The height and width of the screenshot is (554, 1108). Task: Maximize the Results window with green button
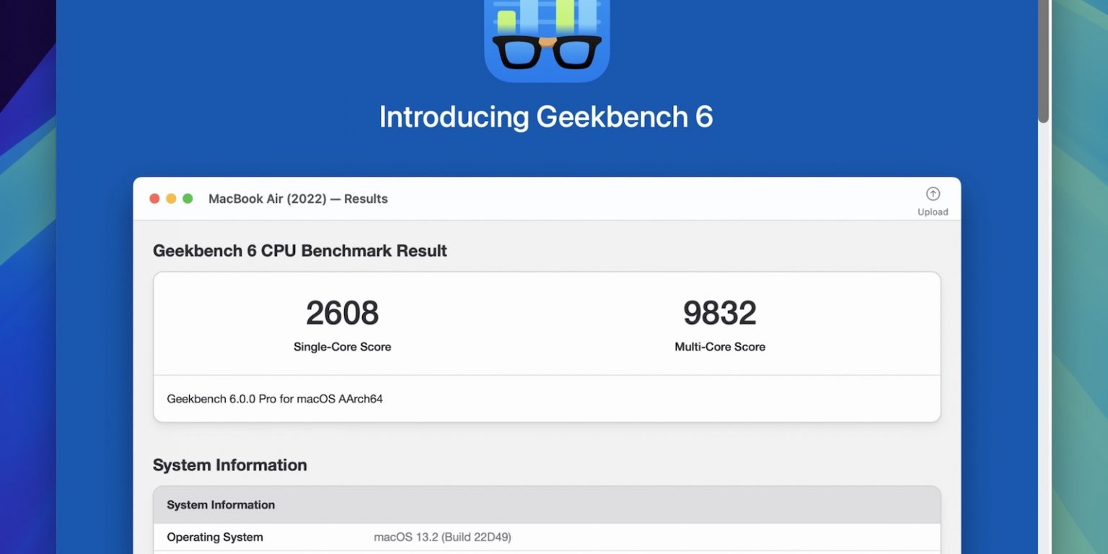point(188,198)
